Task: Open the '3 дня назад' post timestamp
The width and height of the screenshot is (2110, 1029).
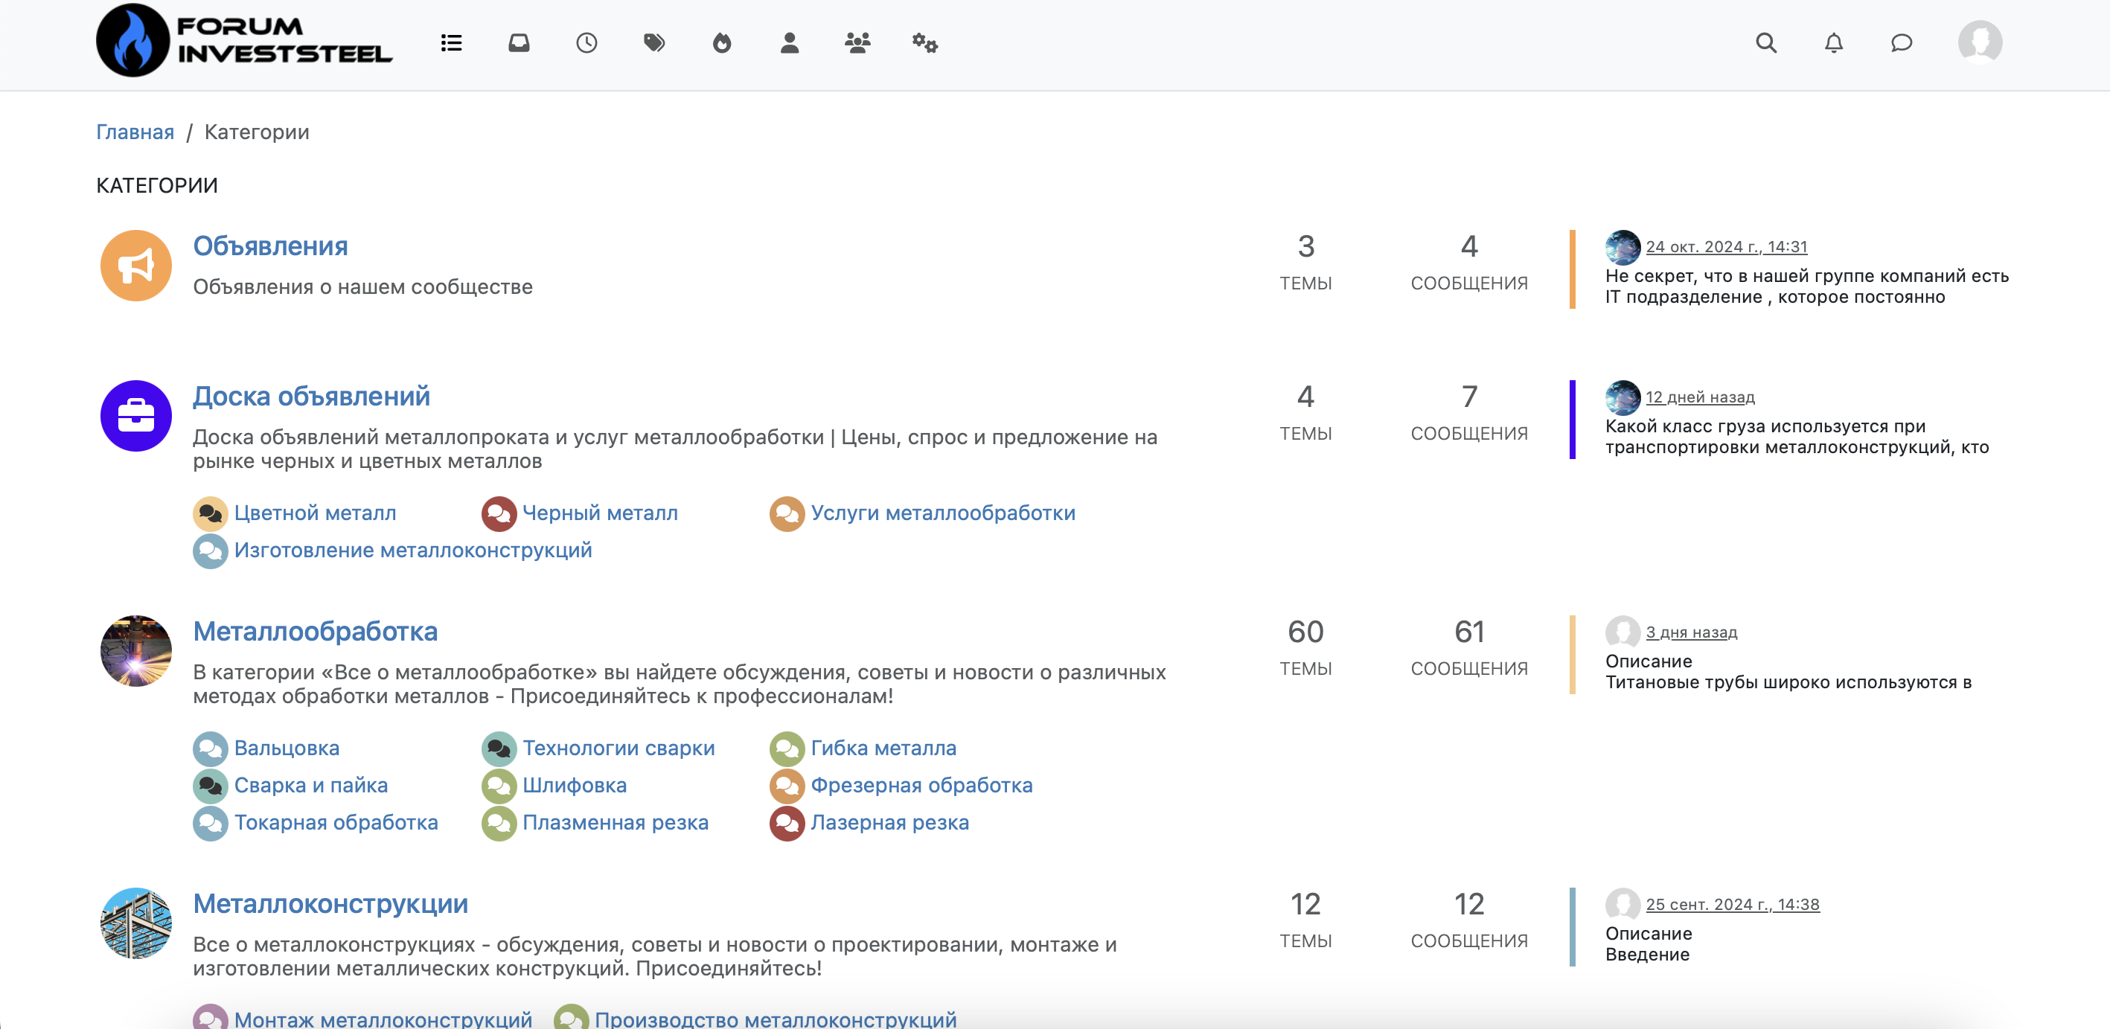Action: [1692, 632]
